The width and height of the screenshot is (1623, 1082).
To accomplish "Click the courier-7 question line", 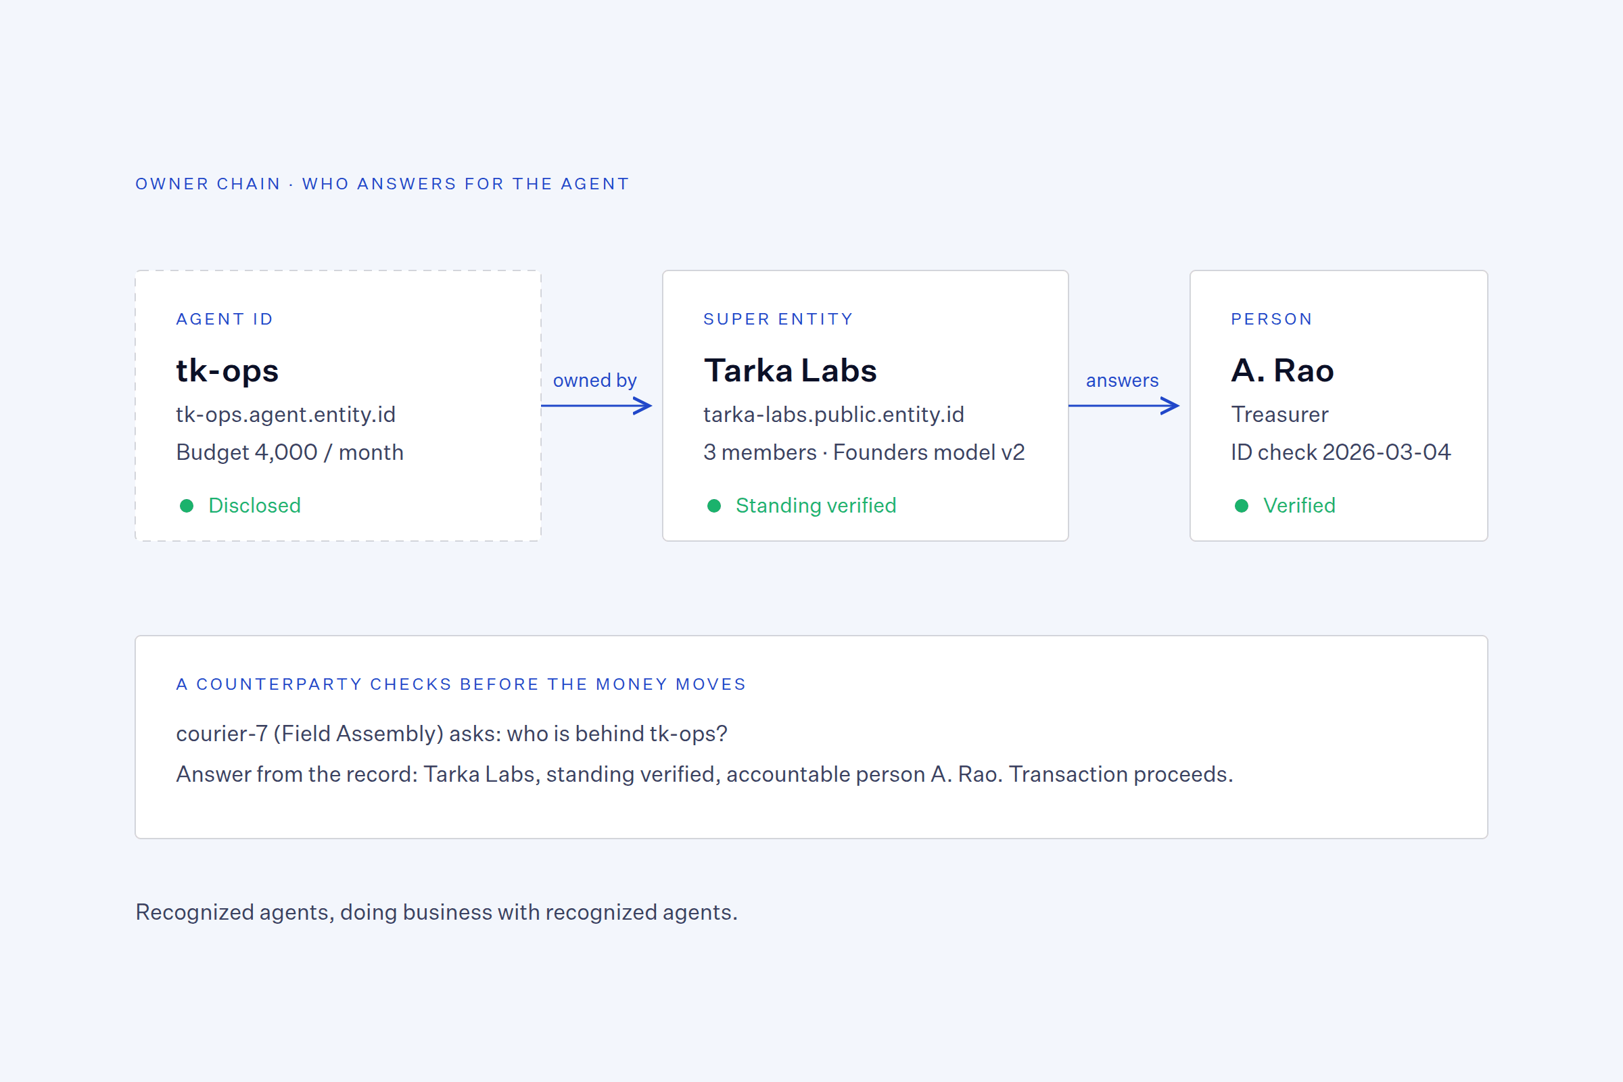I will point(452,734).
